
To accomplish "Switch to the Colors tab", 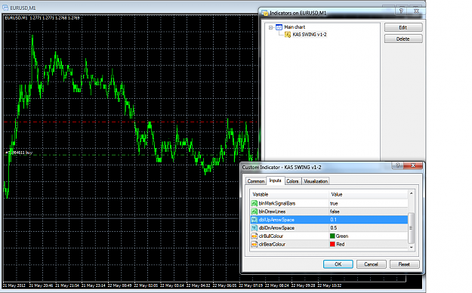I will (x=292, y=181).
